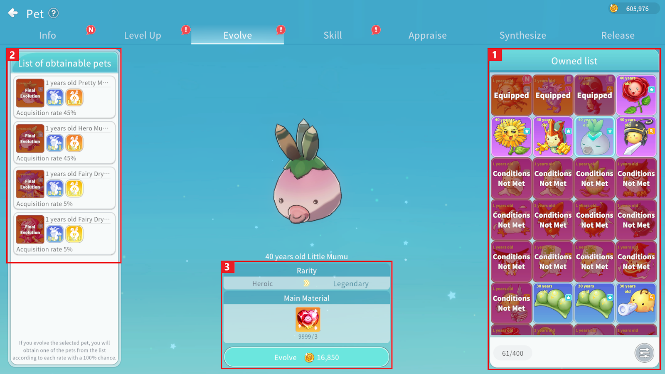Viewport: 665px width, 374px height.
Task: Open the Pet help question mark
Action: [x=54, y=13]
